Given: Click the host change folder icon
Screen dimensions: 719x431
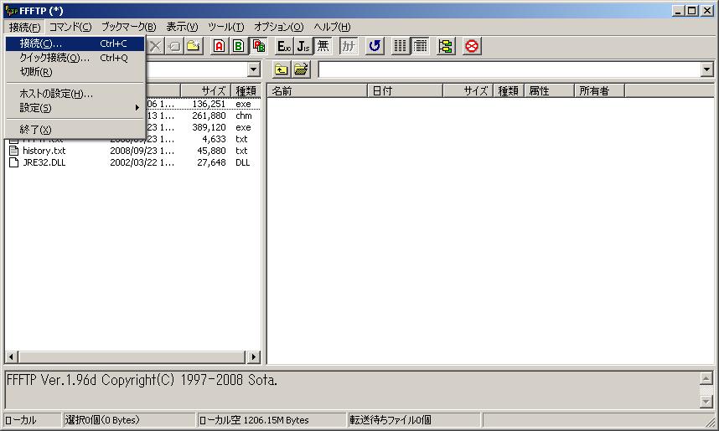Looking at the screenshot, I should (301, 69).
